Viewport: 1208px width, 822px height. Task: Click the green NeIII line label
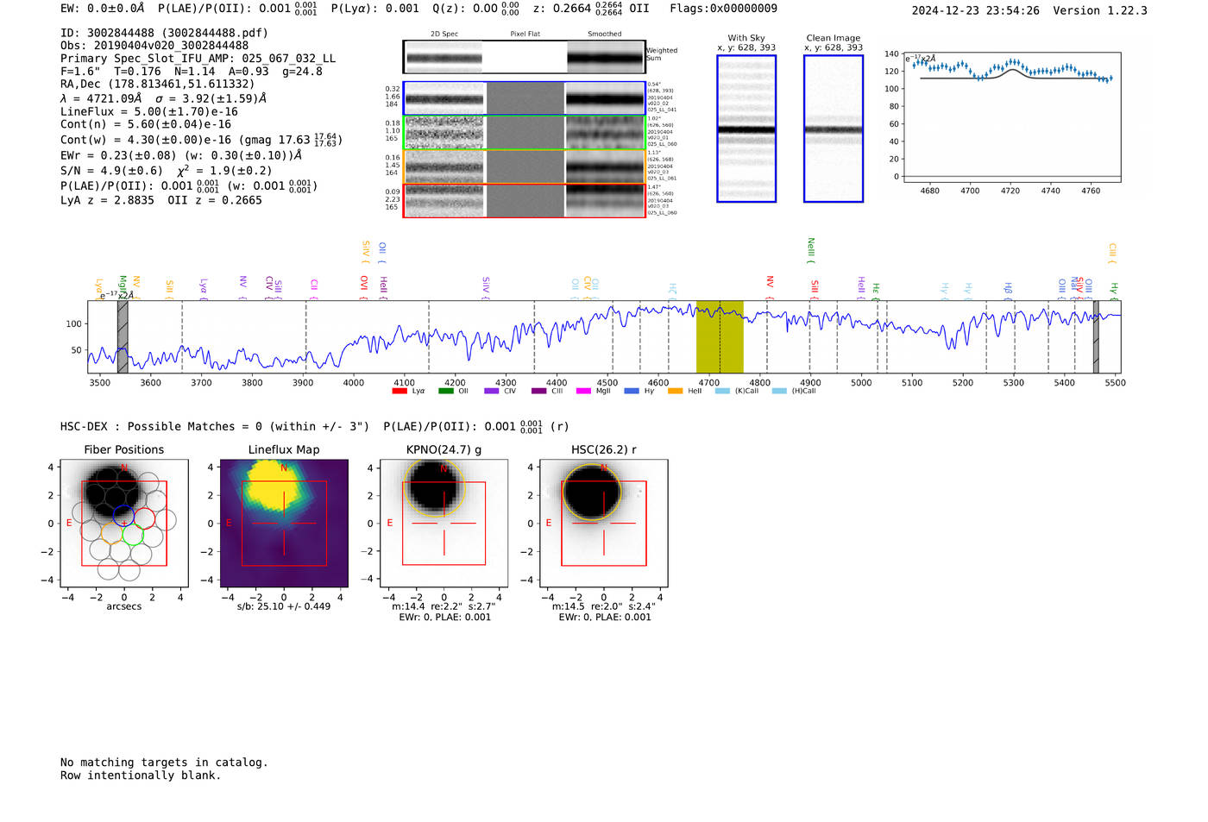(810, 251)
